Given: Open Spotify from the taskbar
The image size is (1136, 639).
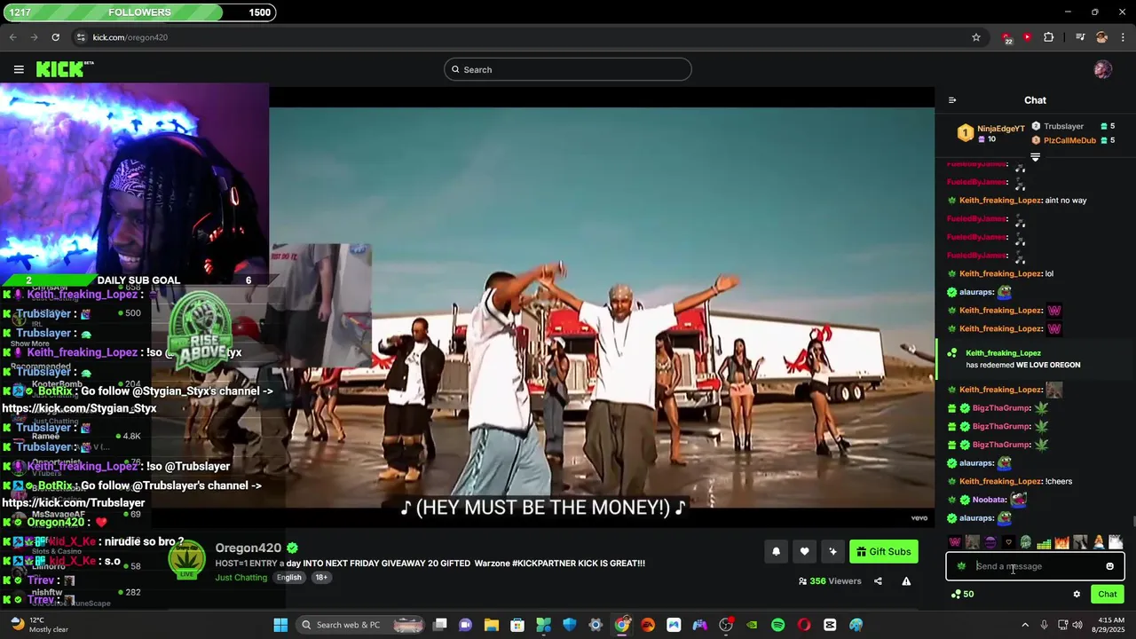Looking at the screenshot, I should (777, 625).
